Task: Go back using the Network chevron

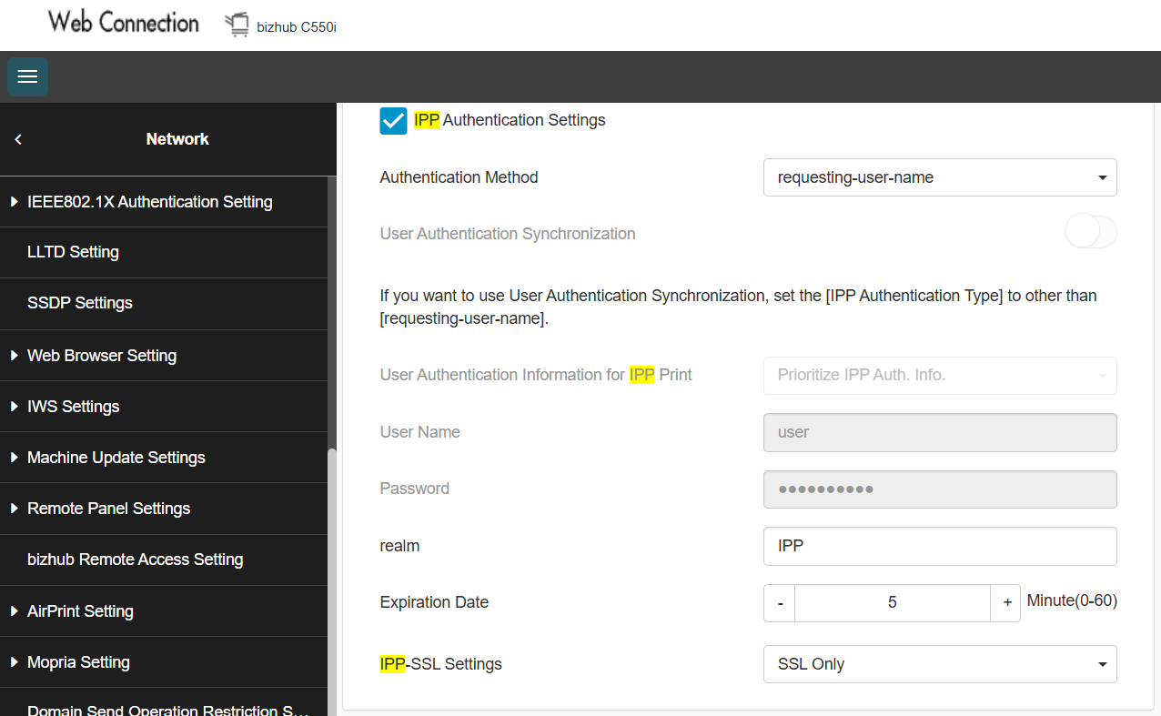Action: coord(18,139)
